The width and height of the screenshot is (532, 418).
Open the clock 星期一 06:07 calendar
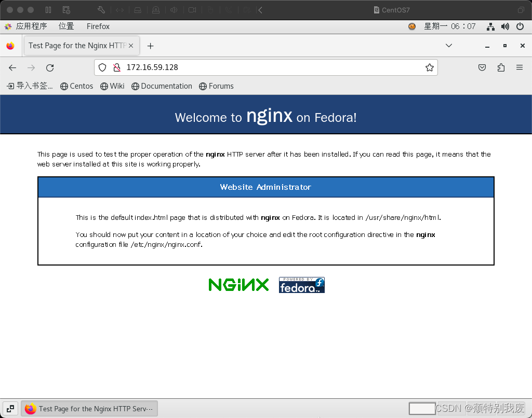click(x=450, y=26)
